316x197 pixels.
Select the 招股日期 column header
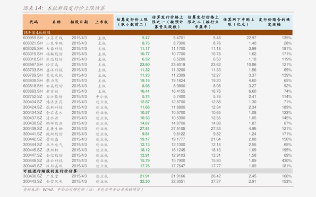click(x=79, y=22)
